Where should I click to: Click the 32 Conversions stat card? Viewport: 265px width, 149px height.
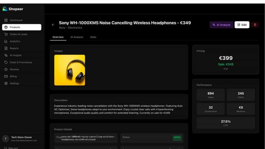211,109
